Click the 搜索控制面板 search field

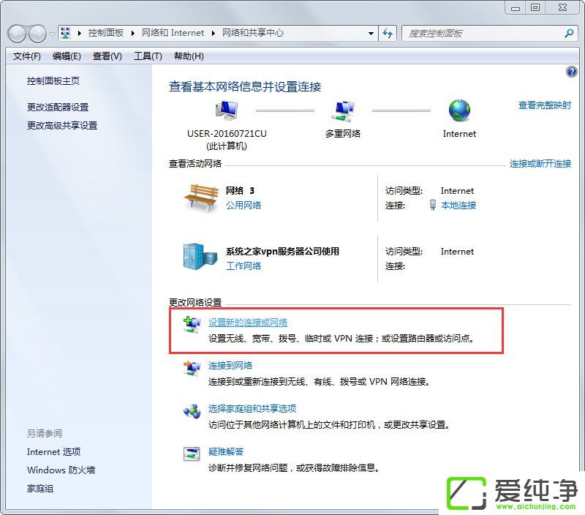(483, 34)
